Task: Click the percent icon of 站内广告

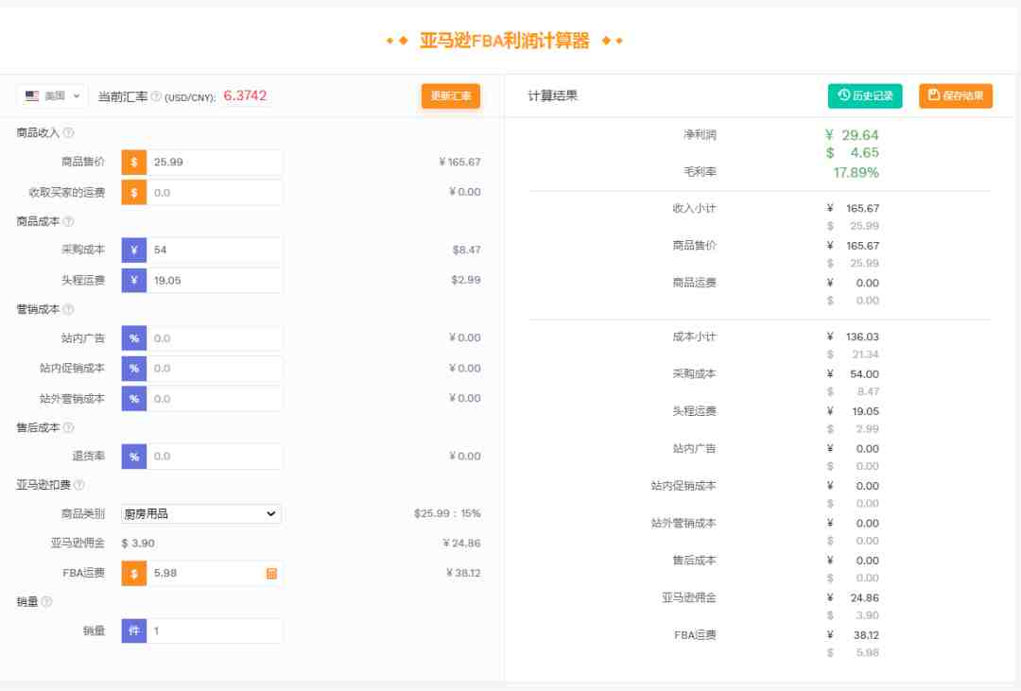Action: [134, 338]
